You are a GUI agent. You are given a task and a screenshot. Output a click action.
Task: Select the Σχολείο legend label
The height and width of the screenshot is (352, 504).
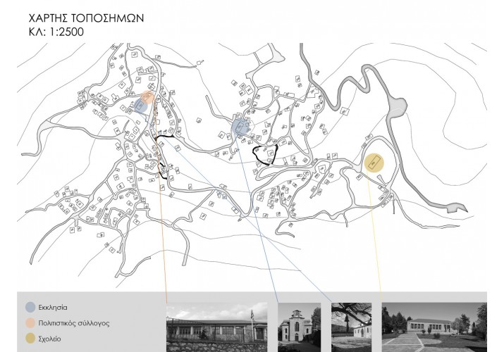[x=49, y=339]
